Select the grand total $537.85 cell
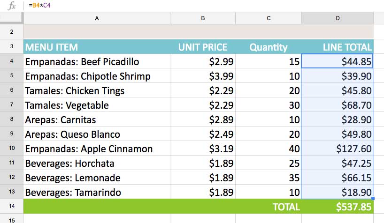The width and height of the screenshot is (384, 223). tap(338, 207)
